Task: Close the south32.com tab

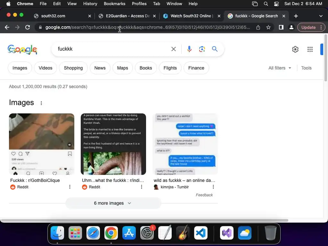Action: tap(90, 16)
